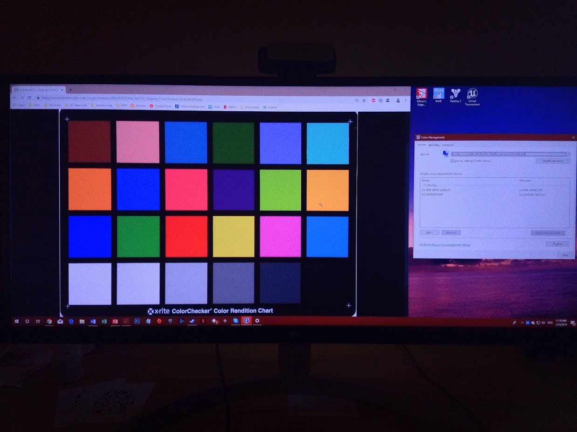Open the Chrome three-dot menu
Viewport: 577px width, 432px height.
click(406, 101)
